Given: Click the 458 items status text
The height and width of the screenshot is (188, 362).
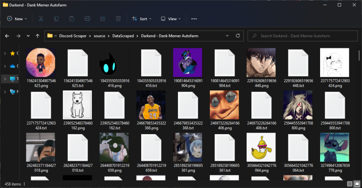Looking at the screenshot, I should pyautogui.click(x=13, y=184).
